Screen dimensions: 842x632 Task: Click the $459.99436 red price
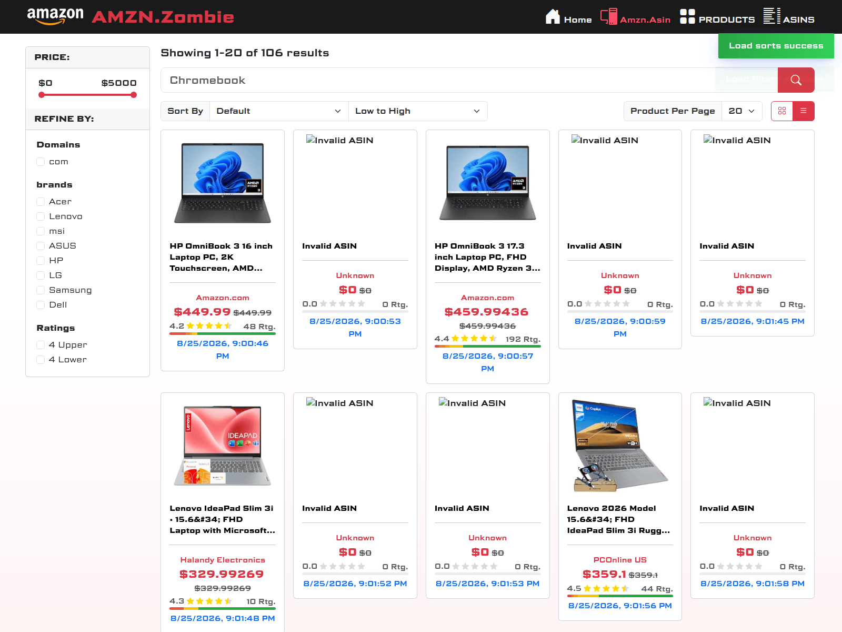coord(487,312)
